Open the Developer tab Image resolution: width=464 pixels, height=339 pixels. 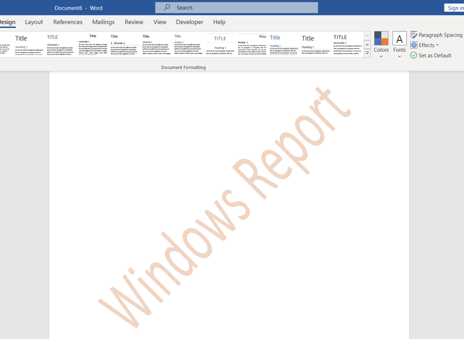tap(190, 22)
